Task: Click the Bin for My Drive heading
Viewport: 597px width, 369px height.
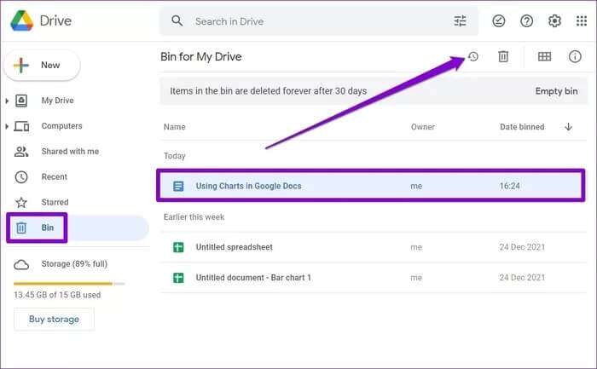Action: point(201,57)
